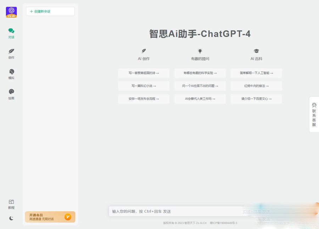Select prompt AI会替代人类工作吗

(x=200, y=99)
